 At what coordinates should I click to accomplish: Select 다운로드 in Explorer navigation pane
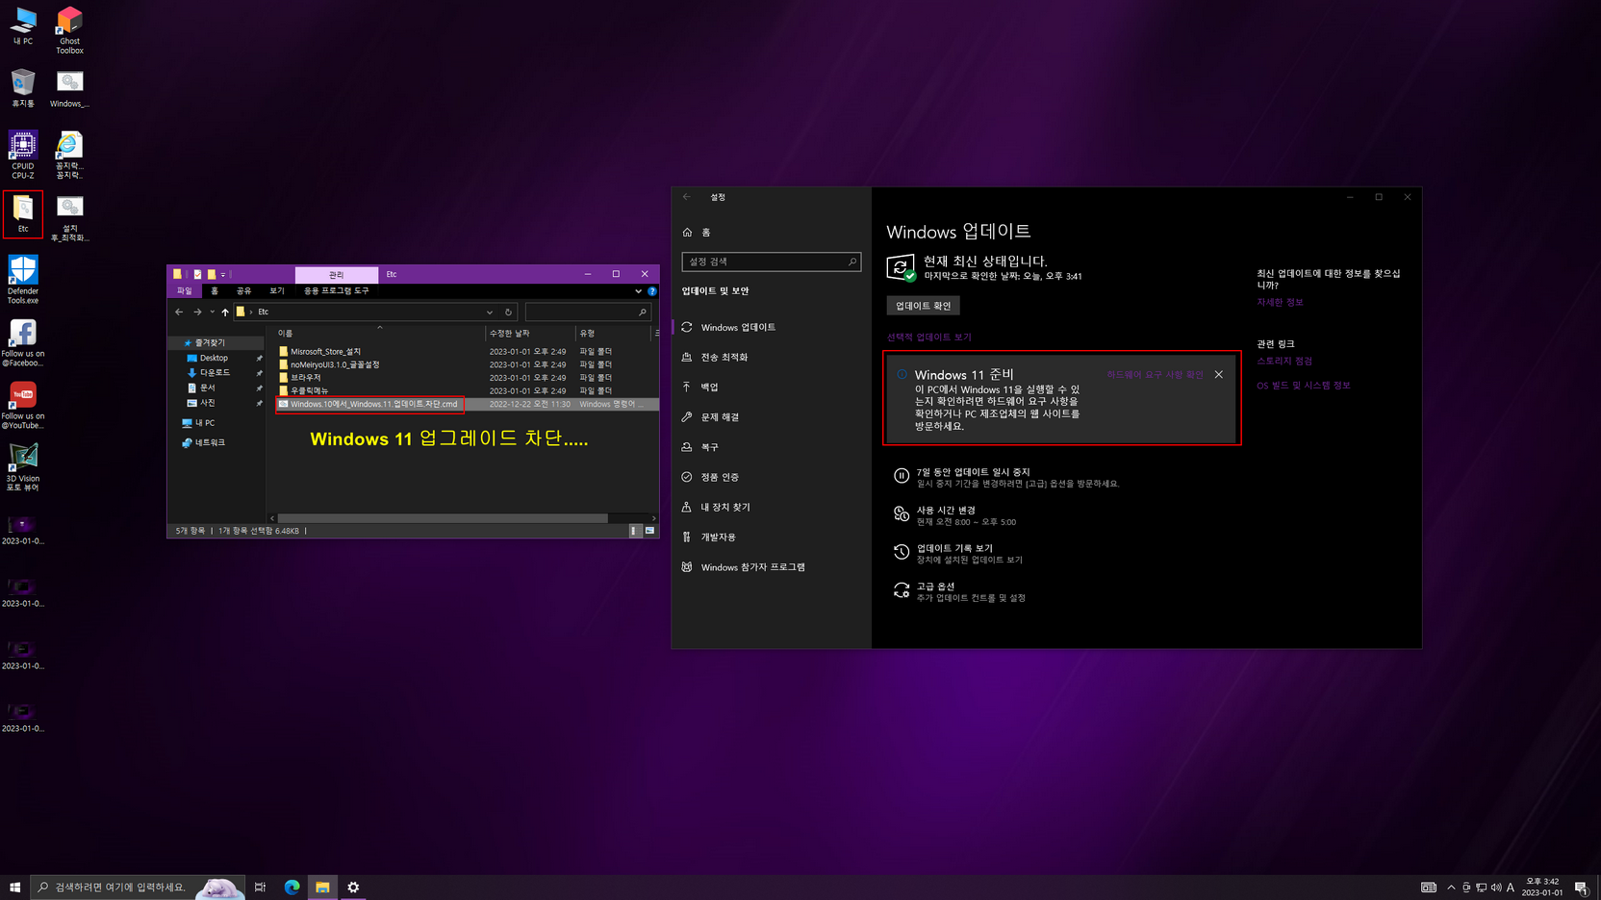click(x=215, y=373)
